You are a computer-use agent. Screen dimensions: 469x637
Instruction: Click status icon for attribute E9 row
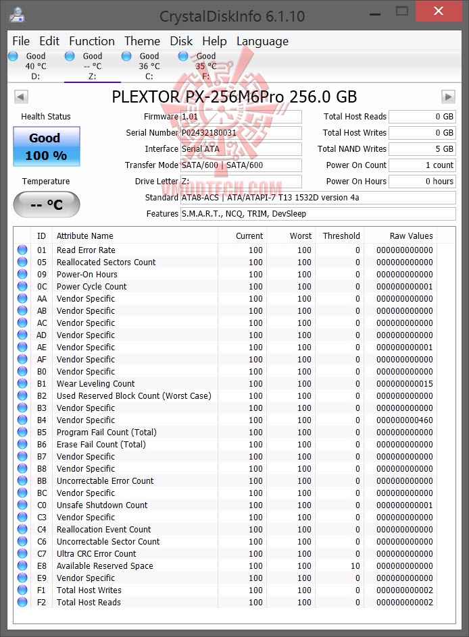tap(22, 578)
